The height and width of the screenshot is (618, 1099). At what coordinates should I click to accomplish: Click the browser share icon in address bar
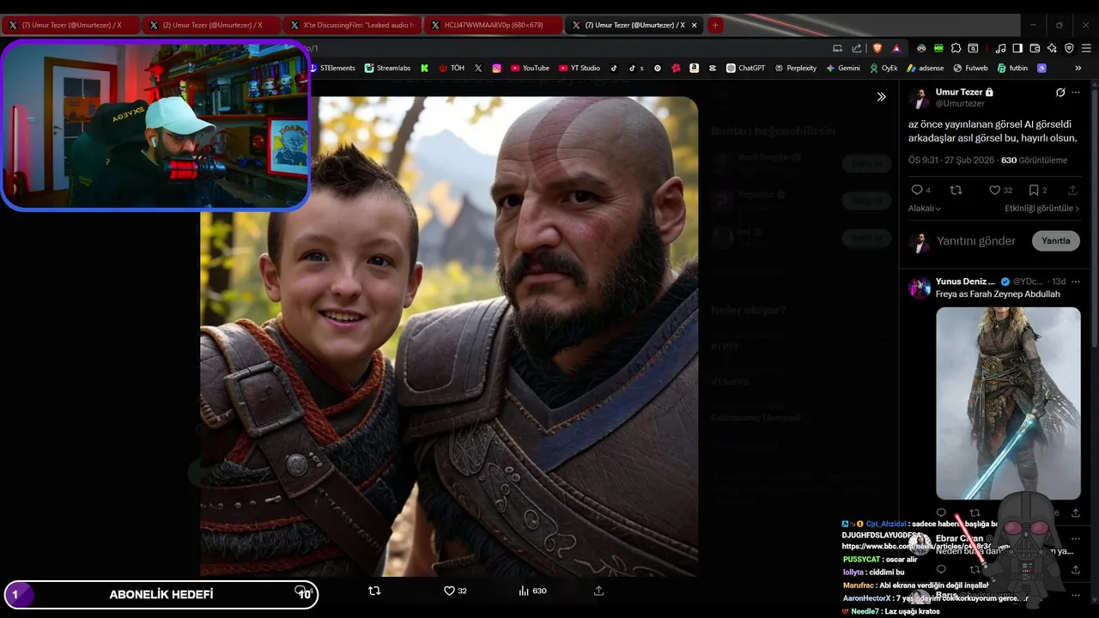857,48
